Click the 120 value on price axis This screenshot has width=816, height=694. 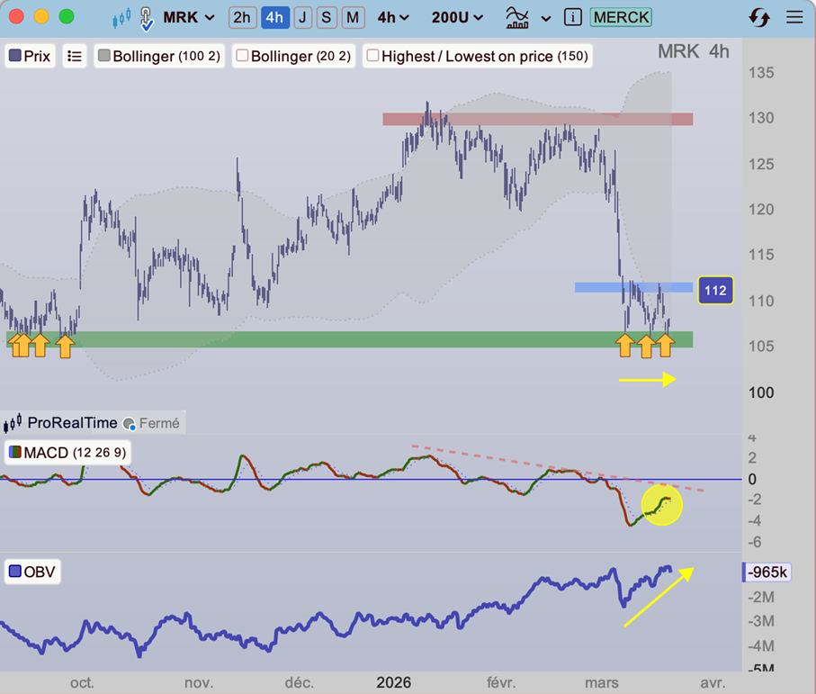coord(761,210)
